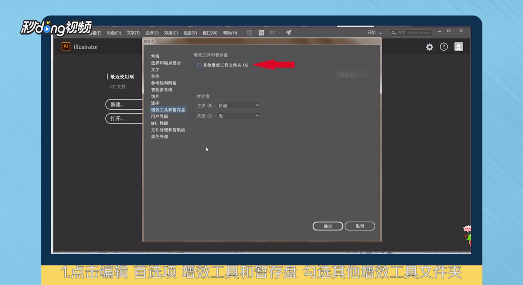The image size is (523, 285).
Task: Select 智能参考线 preferences category
Action: [161, 90]
